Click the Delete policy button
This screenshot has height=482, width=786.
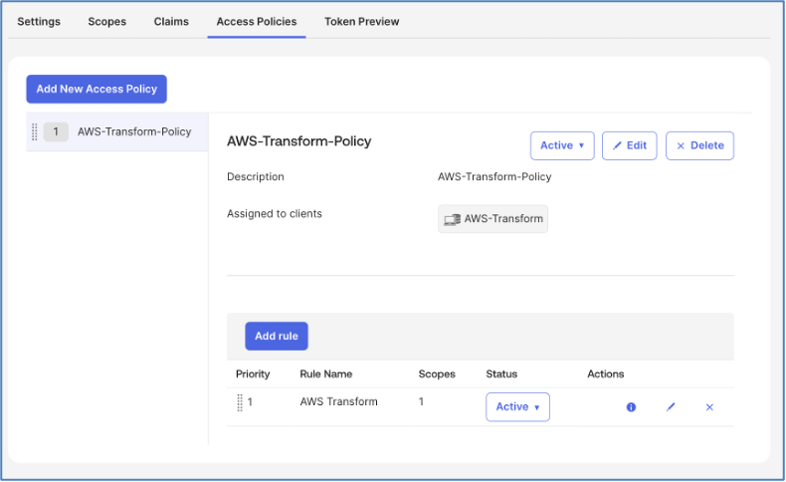(x=699, y=146)
